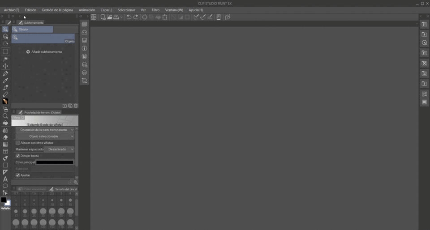Image resolution: width=430 pixels, height=230 pixels.
Task: Toggle snap to grid icon in command bar
Action: pos(210,17)
